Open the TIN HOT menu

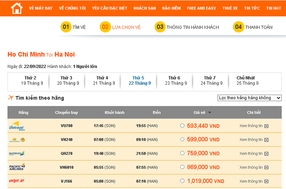click(274, 8)
